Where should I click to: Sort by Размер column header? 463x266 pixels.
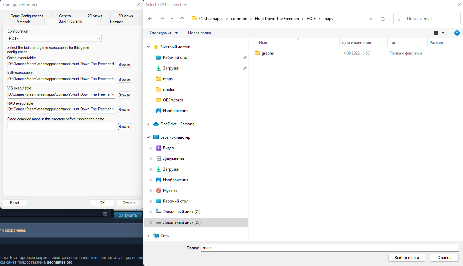tap(436, 43)
